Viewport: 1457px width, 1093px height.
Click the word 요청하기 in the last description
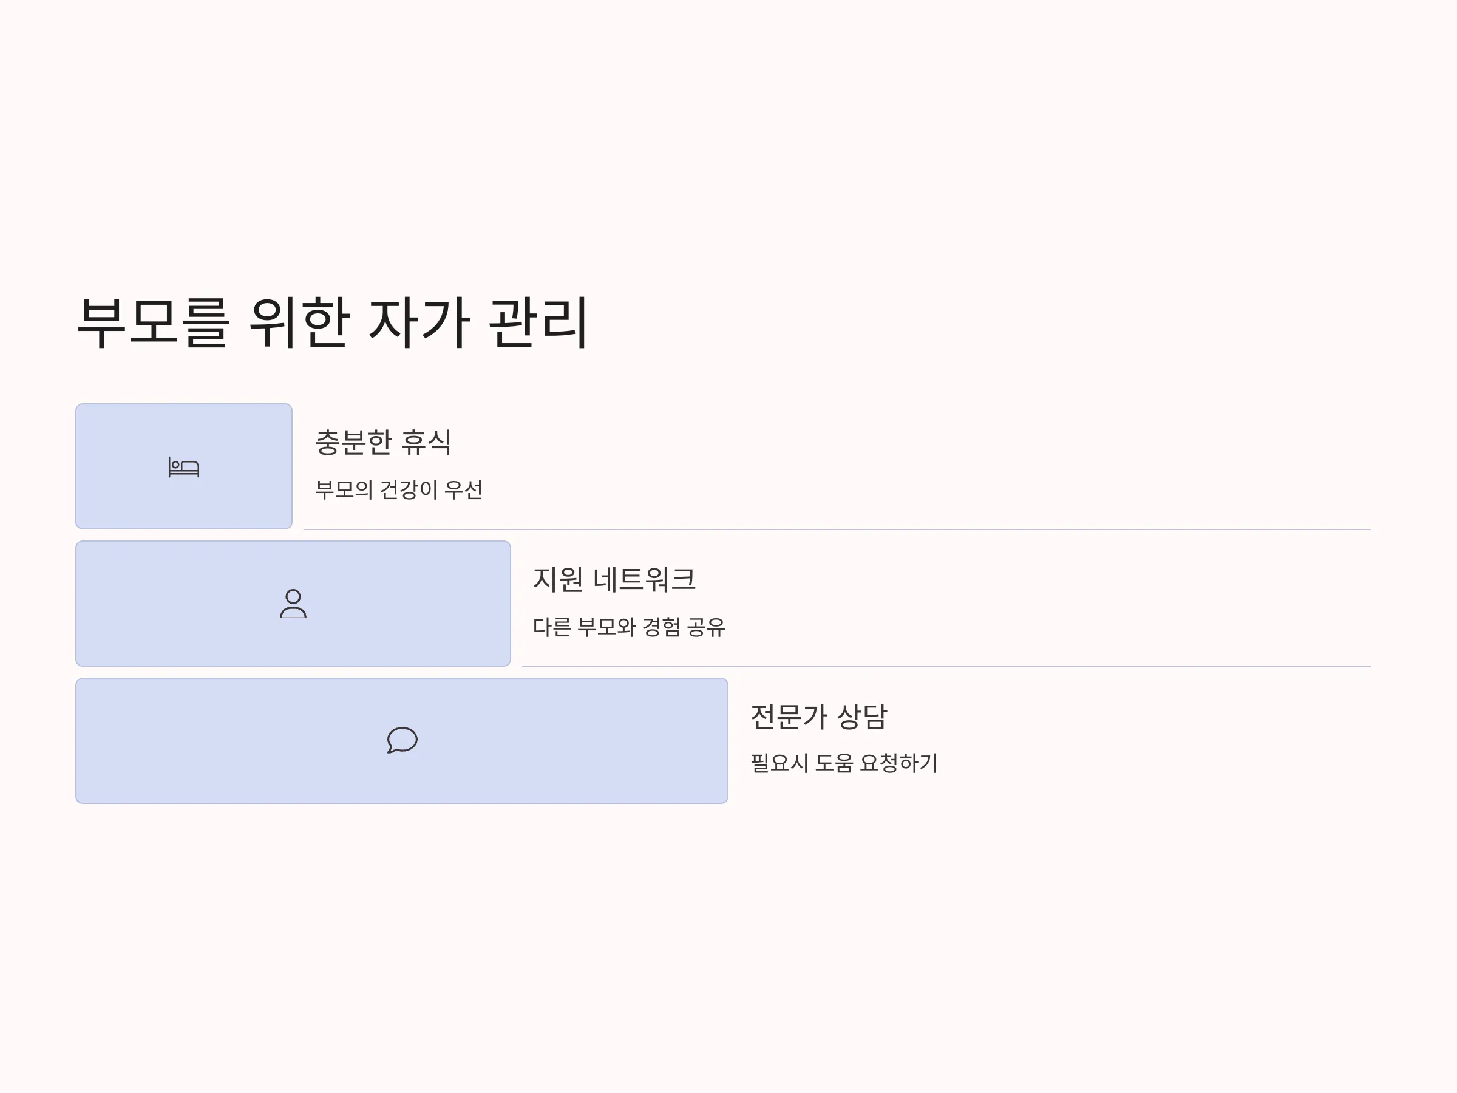(x=898, y=763)
